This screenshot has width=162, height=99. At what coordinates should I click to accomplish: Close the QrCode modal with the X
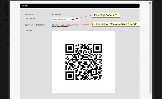click(x=150, y=3)
